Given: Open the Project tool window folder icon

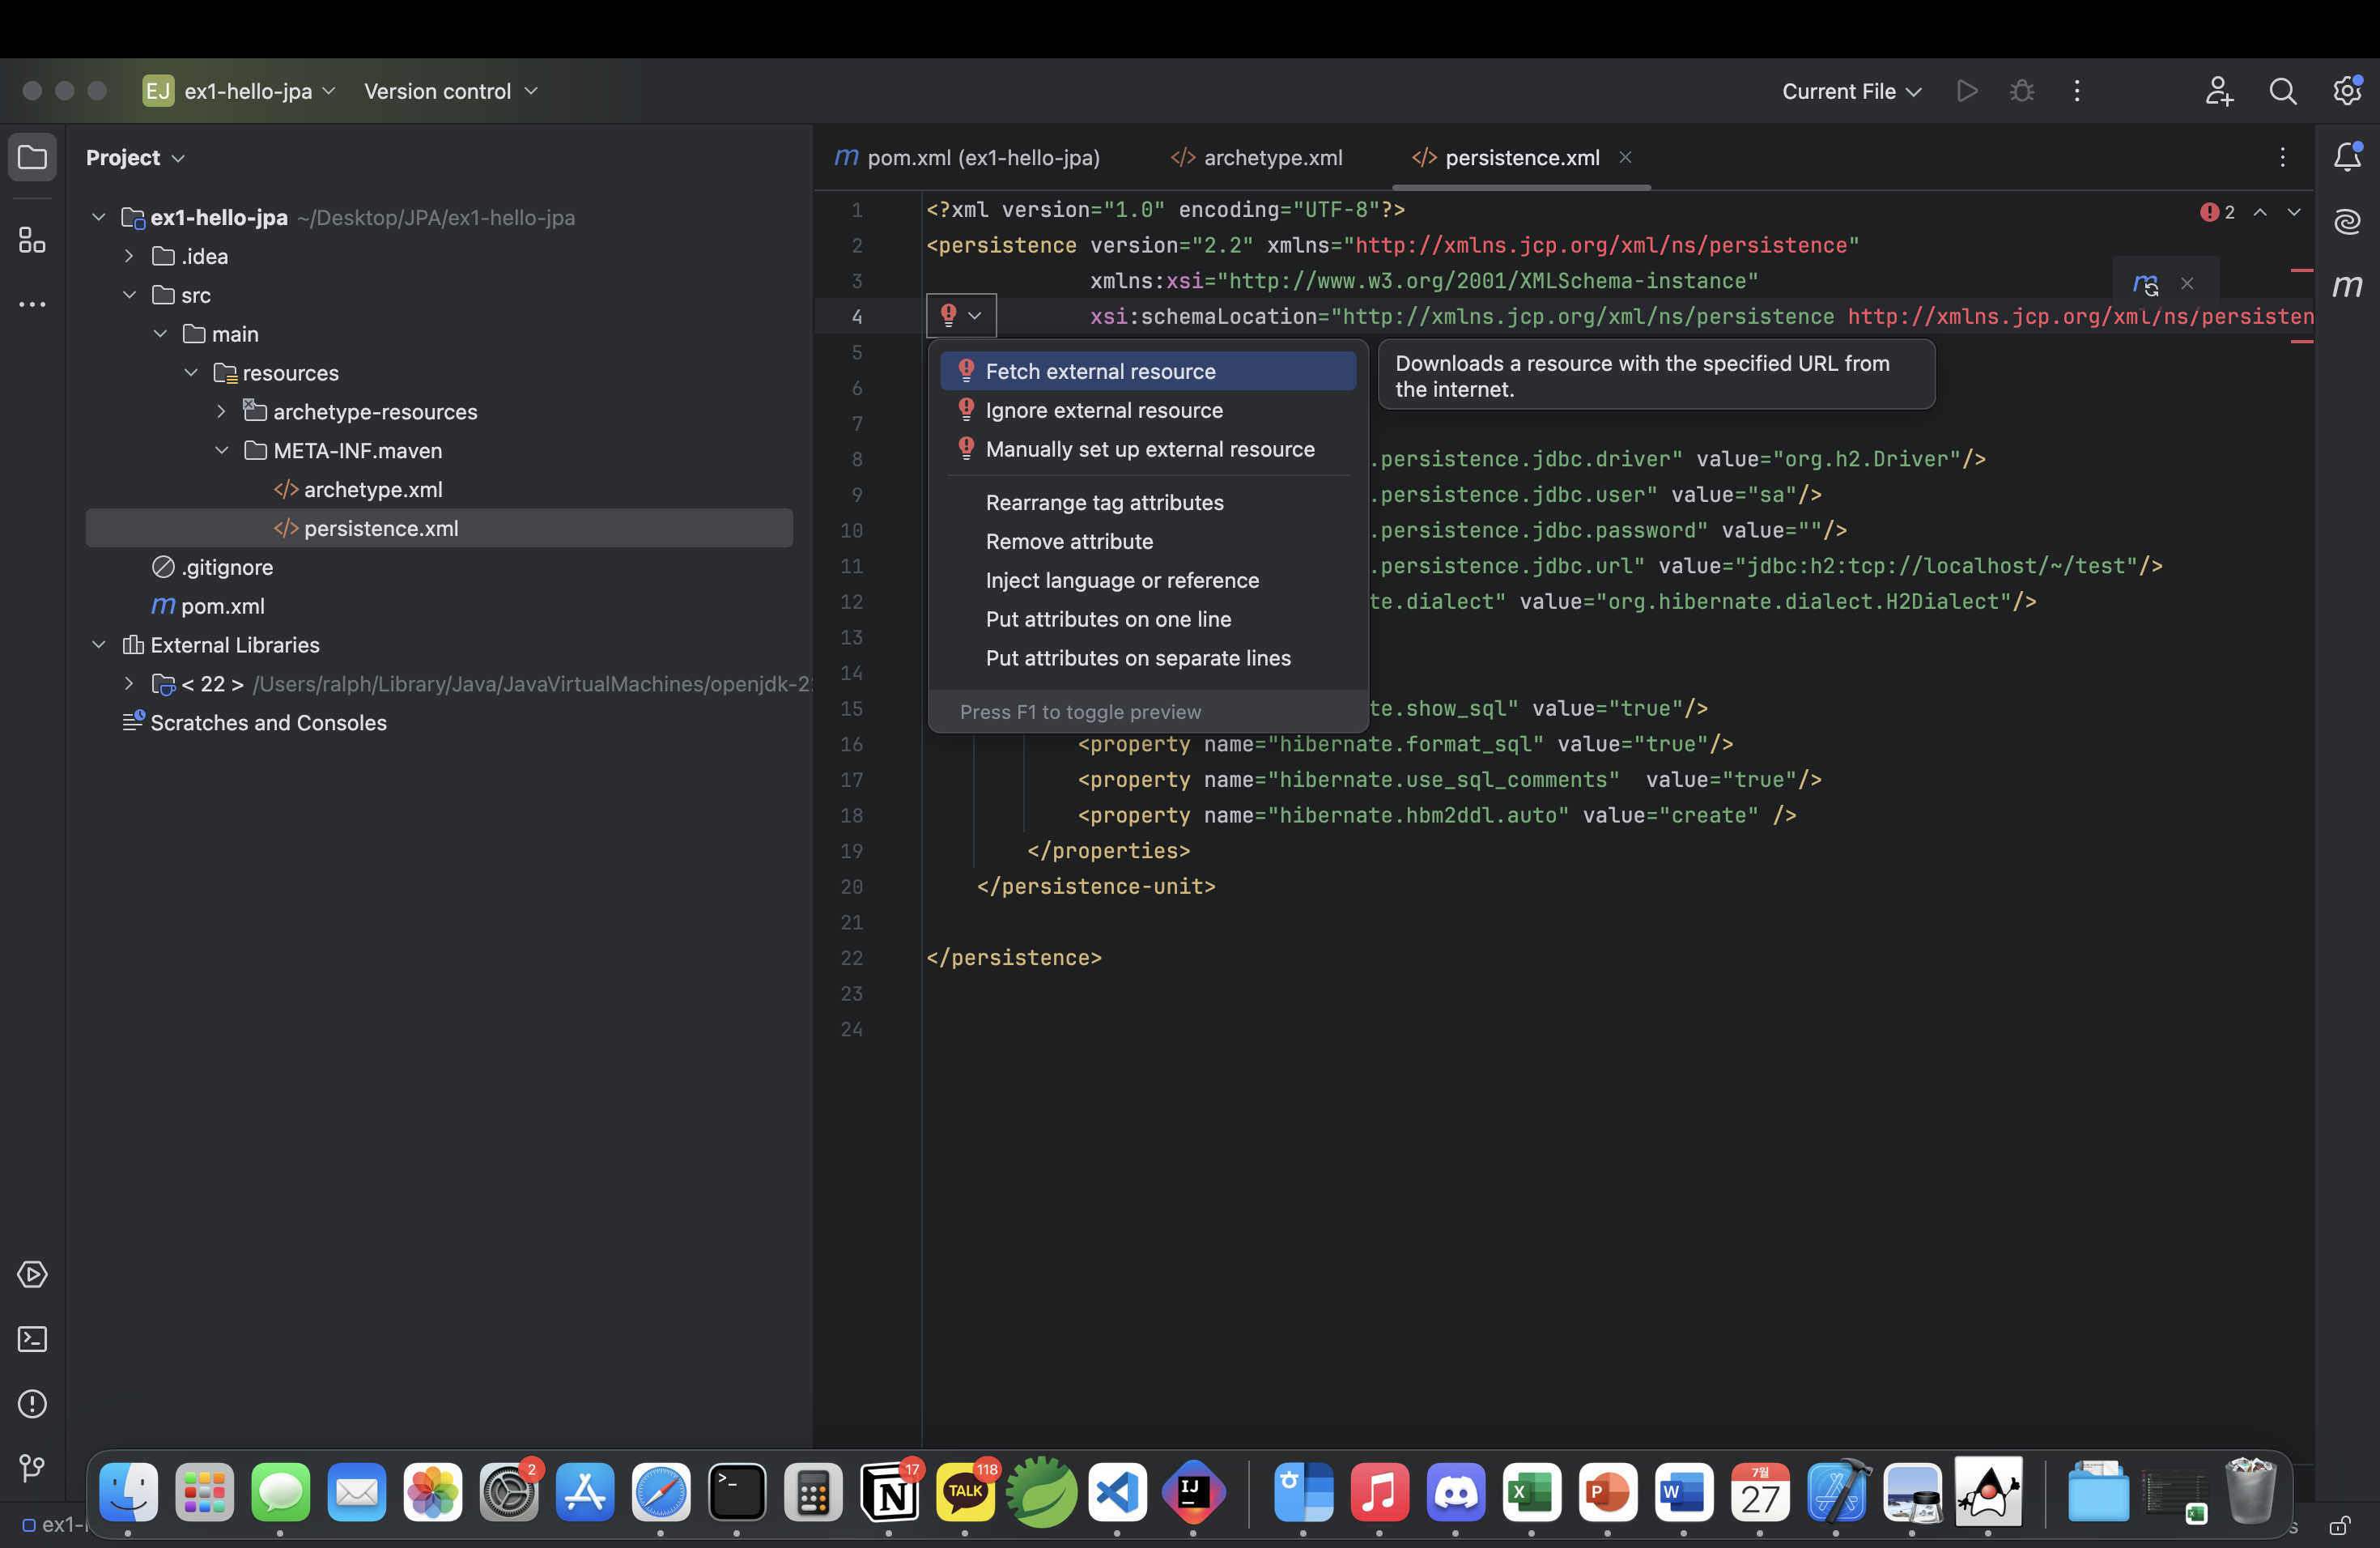Looking at the screenshot, I should coord(32,157).
